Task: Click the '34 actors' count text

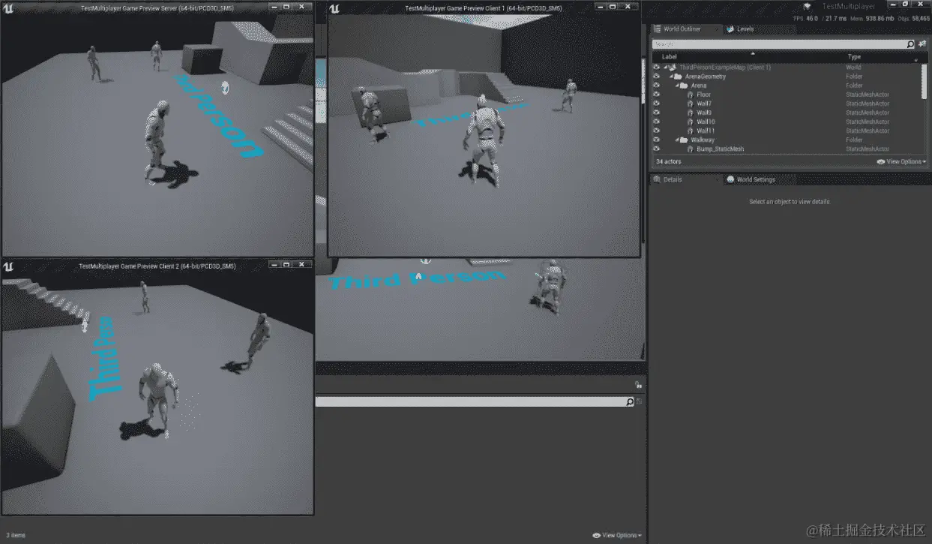Action: [669, 161]
